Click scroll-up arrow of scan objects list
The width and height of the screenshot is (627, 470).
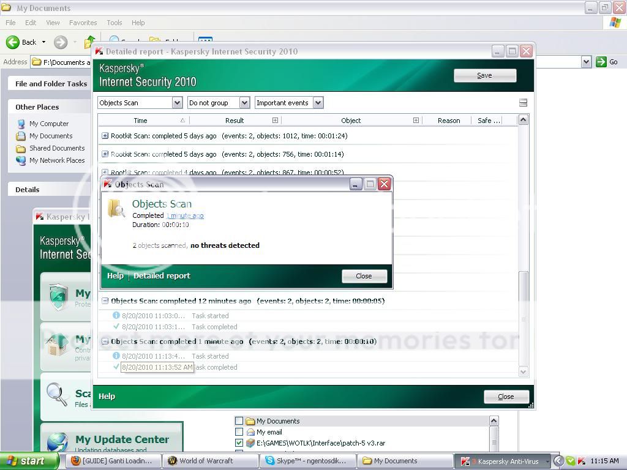coord(494,421)
